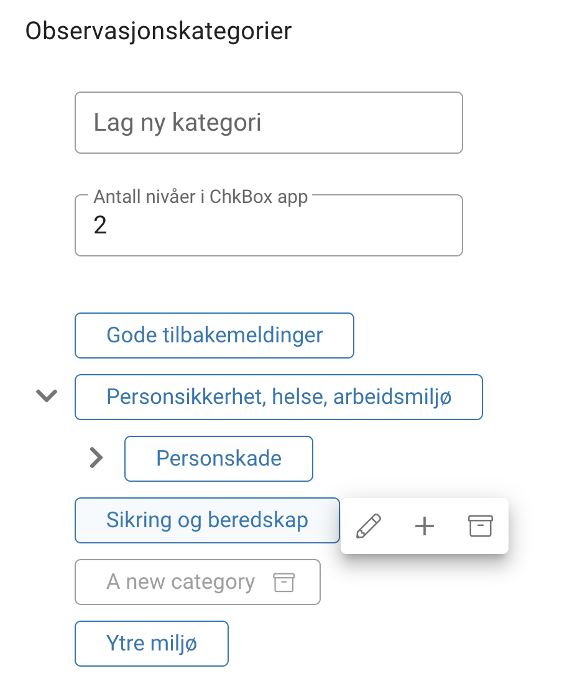This screenshot has height=676, width=562.
Task: Open the 'Ytre miljø' category
Action: tap(151, 644)
